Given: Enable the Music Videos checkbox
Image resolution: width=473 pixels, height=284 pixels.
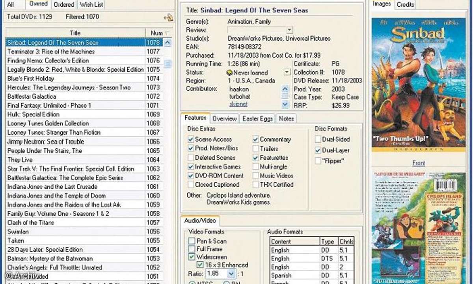Looking at the screenshot, I should (x=255, y=176).
